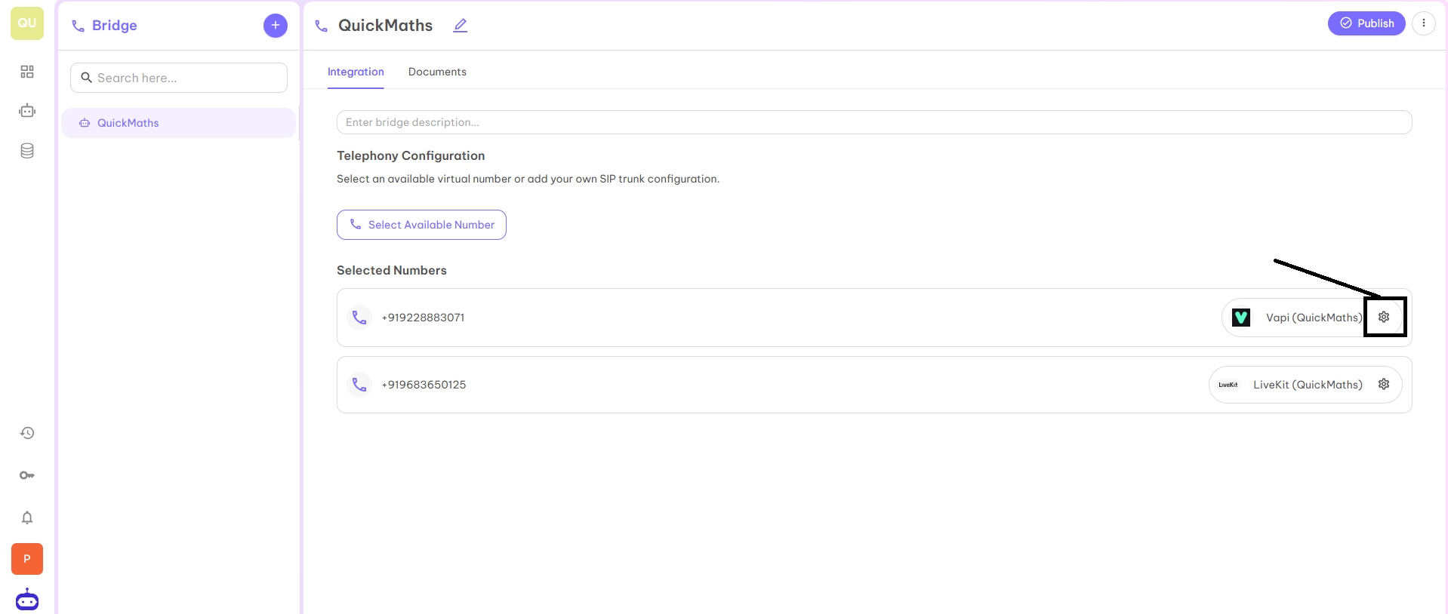Open the notifications bell icon
Screen dimensions: 1448x614
point(27,517)
